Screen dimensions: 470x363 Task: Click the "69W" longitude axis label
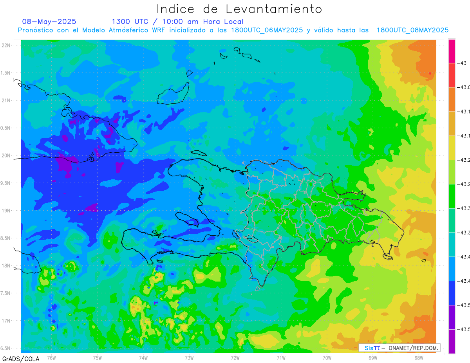point(373,358)
